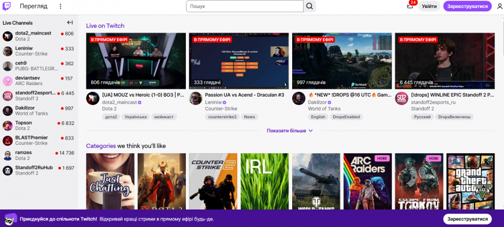This screenshot has width=504, height=227.
Task: Open the 997 viewers World of Tanks thumbnail
Action: point(342,61)
